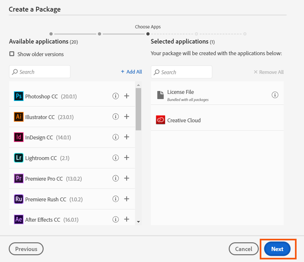Image resolution: width=304 pixels, height=262 pixels.
Task: Click the Previous button
Action: pyautogui.click(x=26, y=249)
